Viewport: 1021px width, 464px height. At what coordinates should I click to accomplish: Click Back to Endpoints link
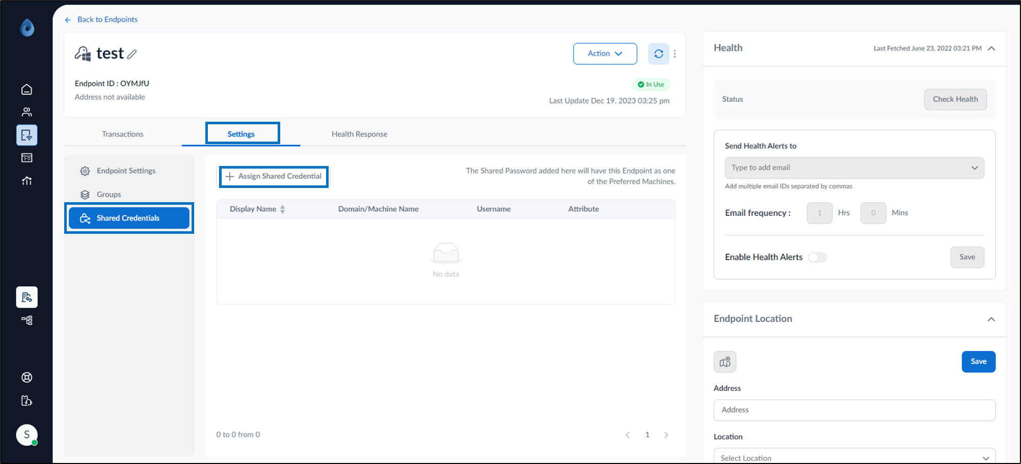[101, 19]
